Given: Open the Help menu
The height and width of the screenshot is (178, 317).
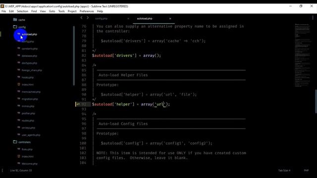Looking at the screenshot, I should point(100,11).
